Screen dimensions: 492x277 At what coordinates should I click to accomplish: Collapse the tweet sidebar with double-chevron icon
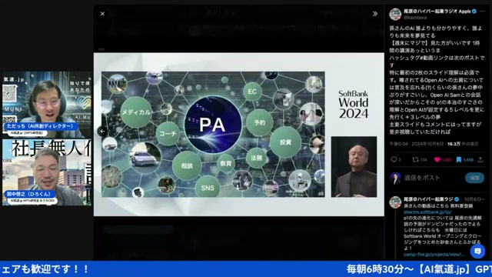pos(375,14)
